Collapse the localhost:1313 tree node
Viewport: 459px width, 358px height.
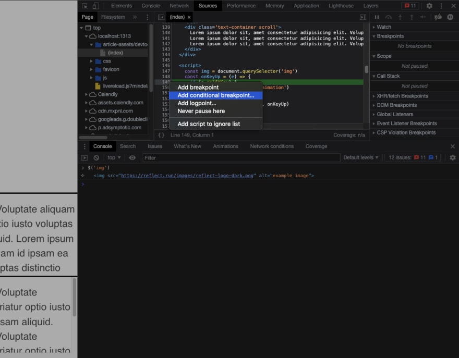click(x=86, y=36)
